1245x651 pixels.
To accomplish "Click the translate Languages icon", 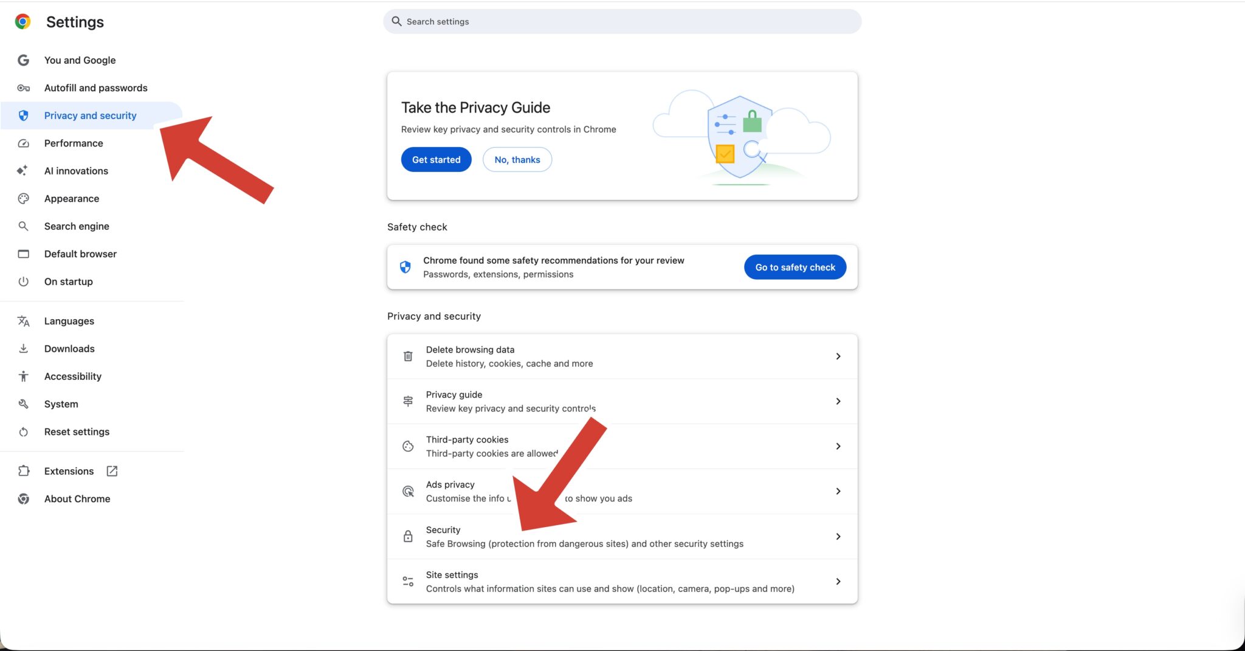I will pos(23,321).
